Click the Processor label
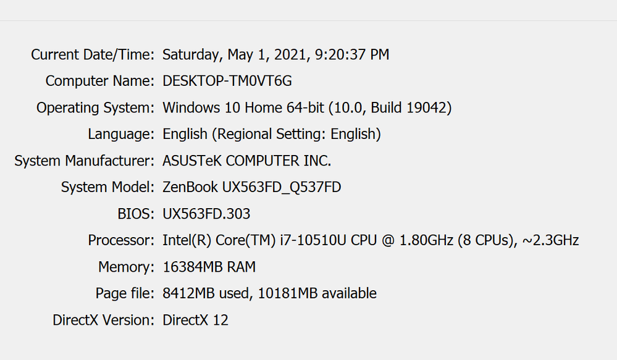The width and height of the screenshot is (617, 360). (x=121, y=240)
